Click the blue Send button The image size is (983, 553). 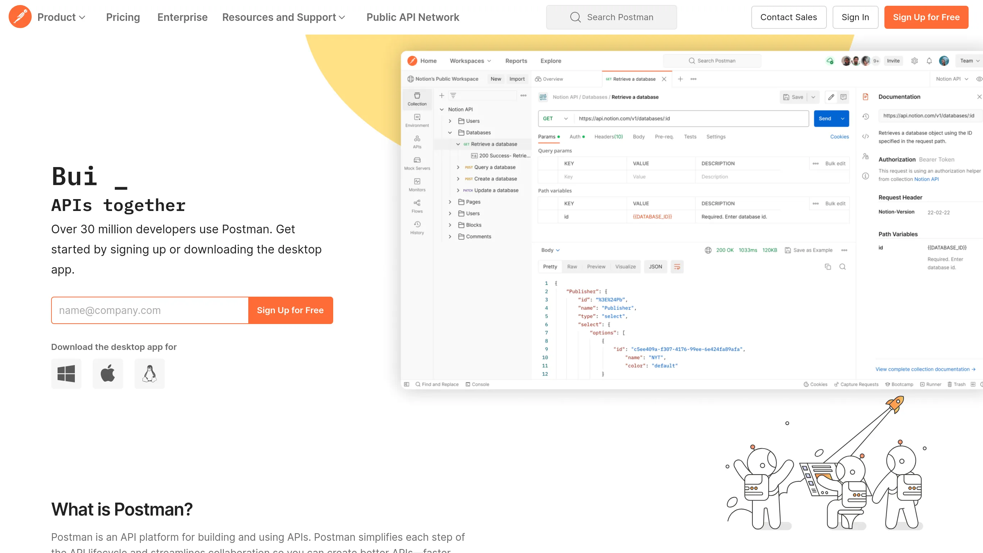[x=825, y=118]
